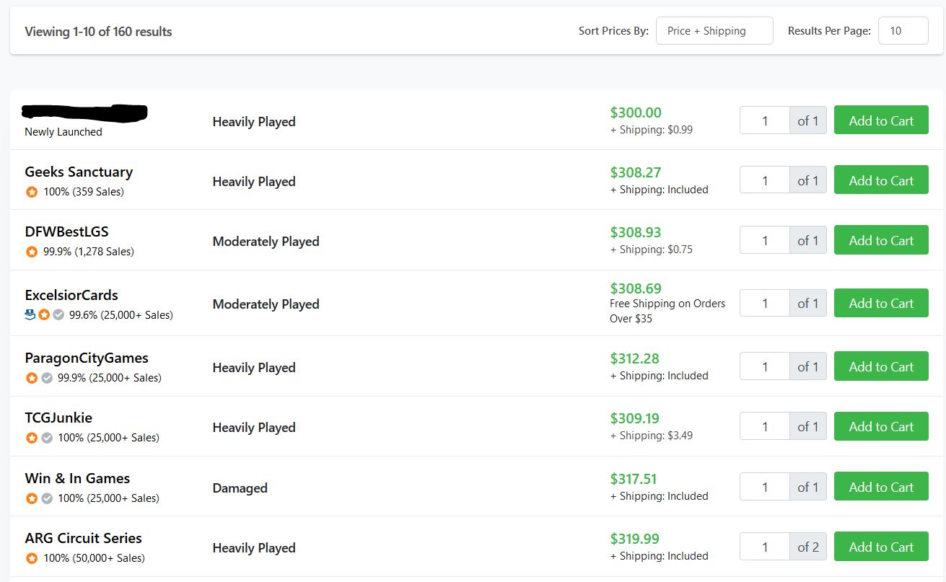The height and width of the screenshot is (582, 946).
Task: Click Win & In Games' gray checkmark badge
Action: point(47,498)
